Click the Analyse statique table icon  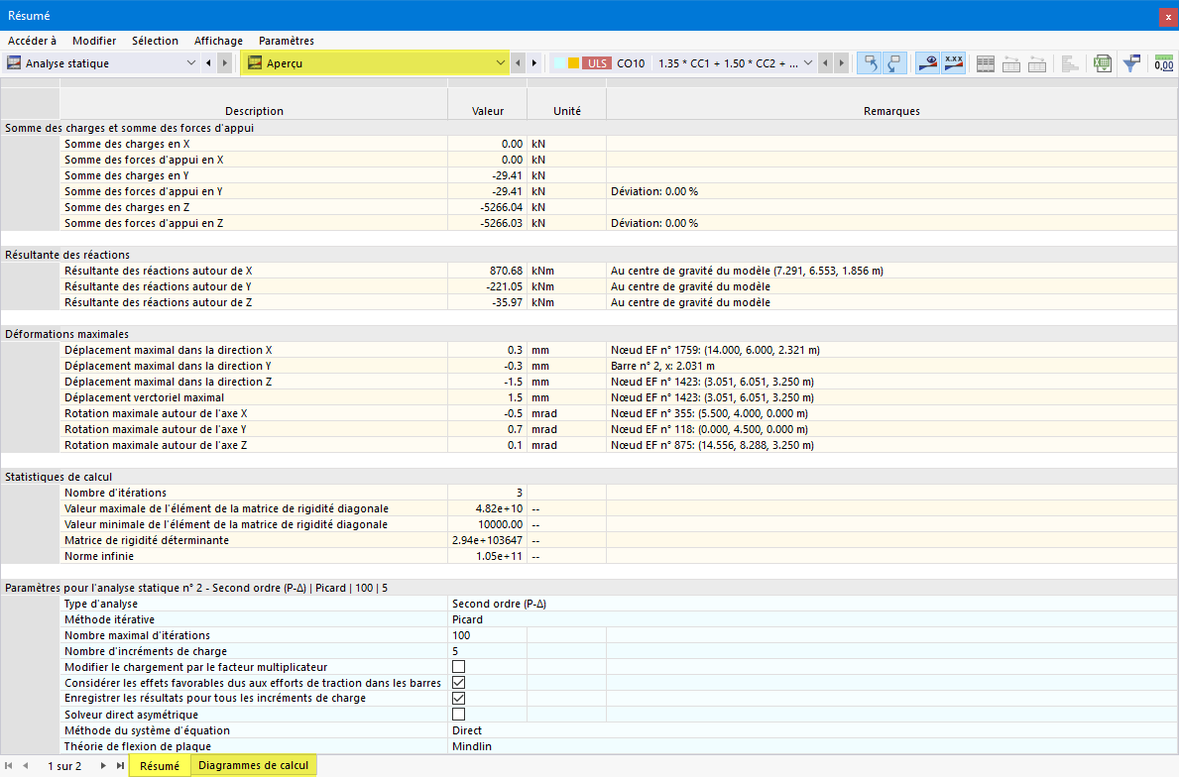14,63
